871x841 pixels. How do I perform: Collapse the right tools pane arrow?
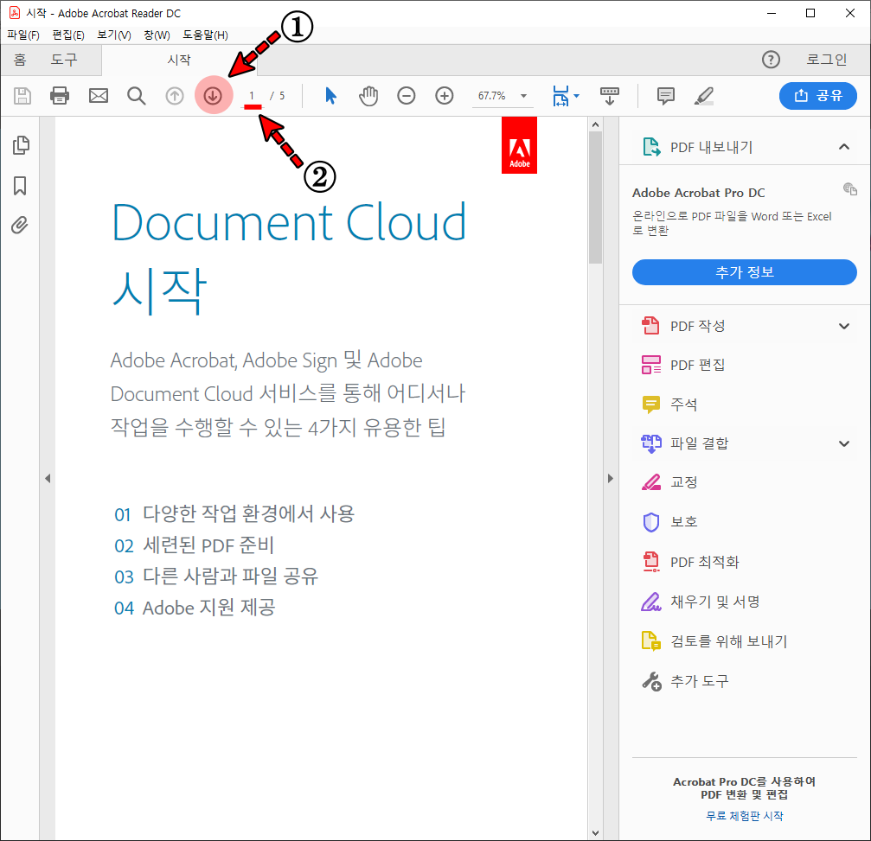pyautogui.click(x=611, y=479)
